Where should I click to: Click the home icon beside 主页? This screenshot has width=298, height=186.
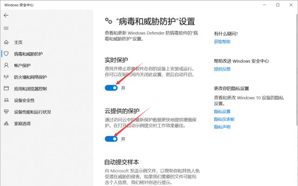point(6,42)
